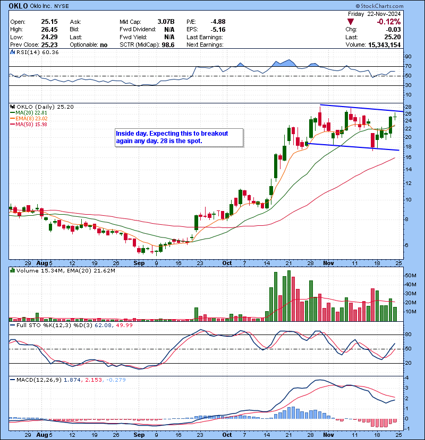Screen dimensions: 425x440
Task: Click the 80 tick on the stochastic axis
Action: (x=408, y=334)
